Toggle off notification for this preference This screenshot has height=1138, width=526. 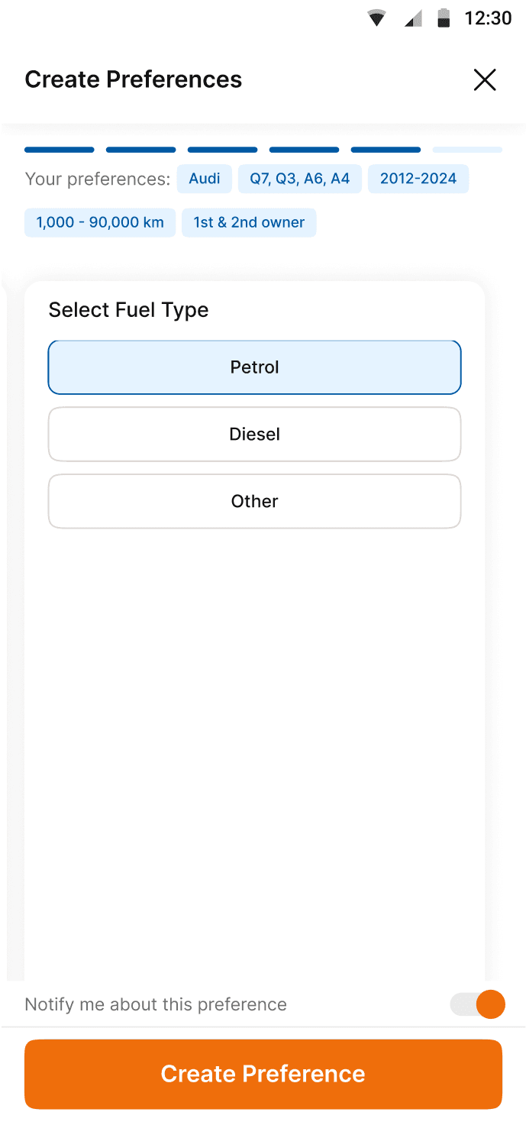pyautogui.click(x=478, y=1004)
